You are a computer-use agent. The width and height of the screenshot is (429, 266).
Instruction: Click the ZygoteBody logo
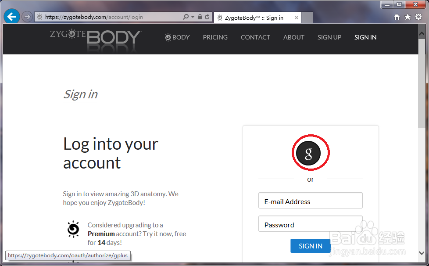pos(96,40)
